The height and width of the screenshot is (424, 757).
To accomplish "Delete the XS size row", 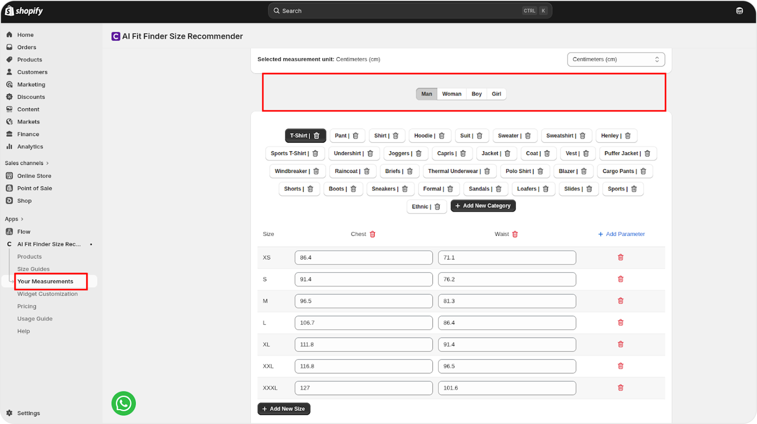I will 620,257.
